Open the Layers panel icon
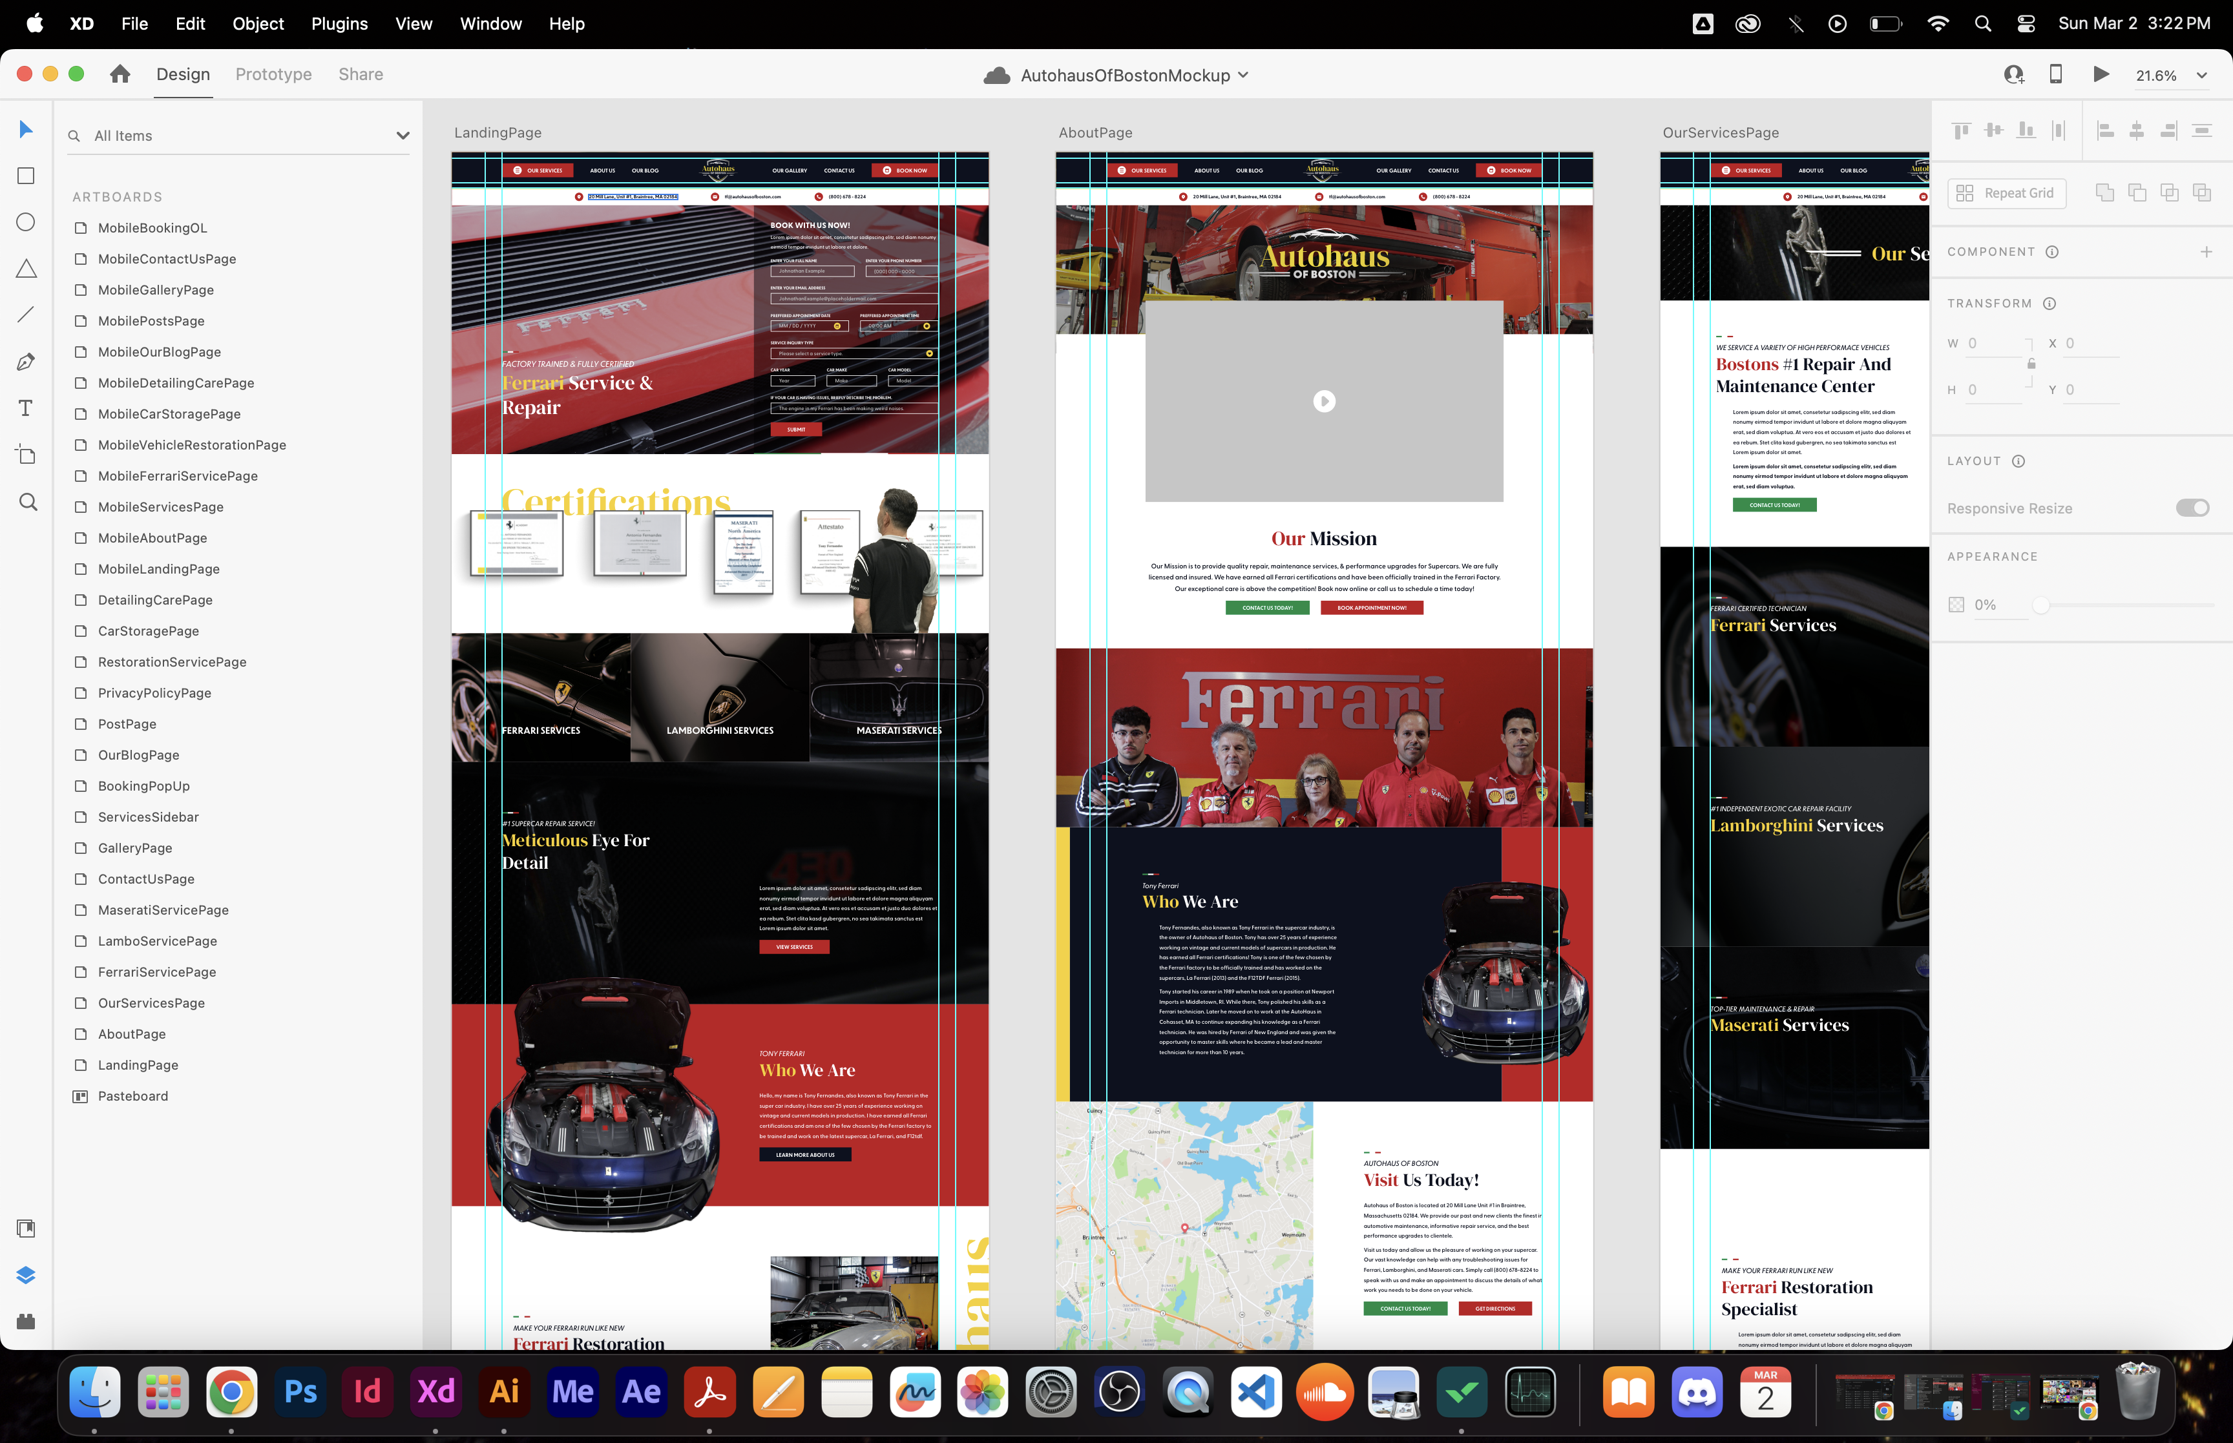Screen dimensions: 2233x1443 pyautogui.click(x=26, y=1275)
